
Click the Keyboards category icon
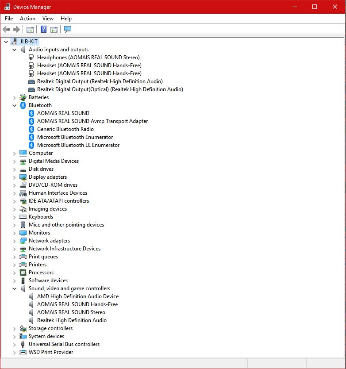23,217
